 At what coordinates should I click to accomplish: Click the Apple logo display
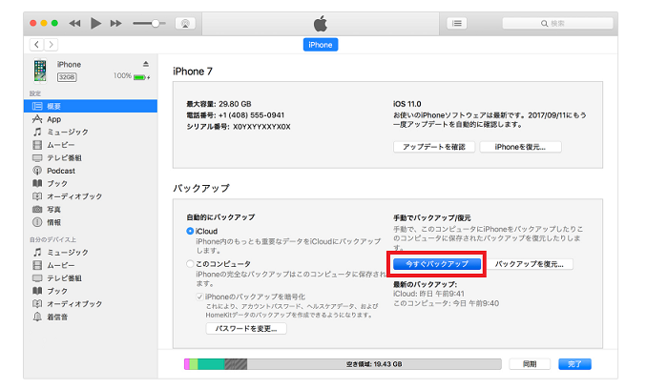(x=321, y=24)
